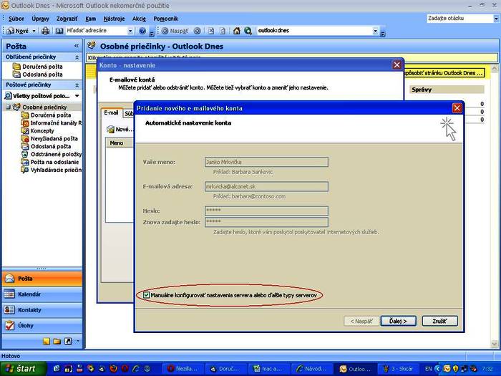The image size is (501, 376).
Task: Click the Outlook Dnes scrollbar down arrow
Action: click(x=495, y=344)
